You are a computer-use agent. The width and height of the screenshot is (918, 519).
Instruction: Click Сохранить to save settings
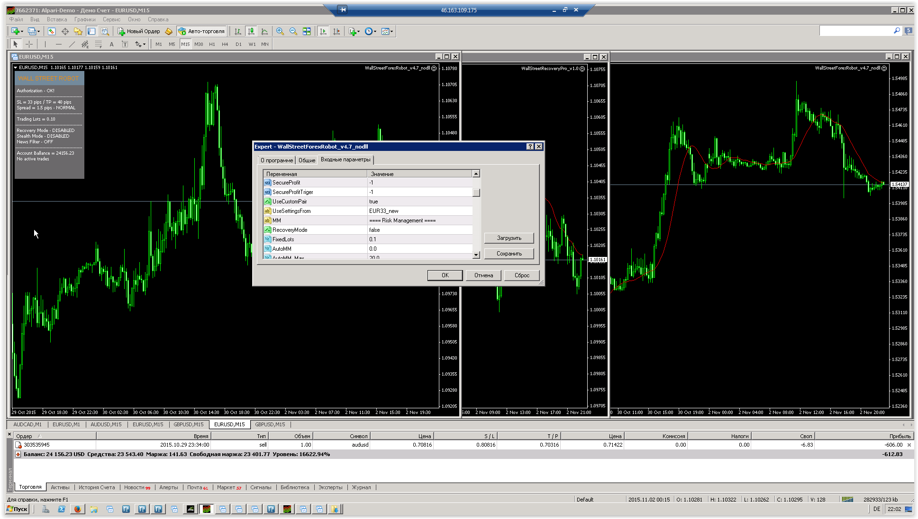(509, 254)
